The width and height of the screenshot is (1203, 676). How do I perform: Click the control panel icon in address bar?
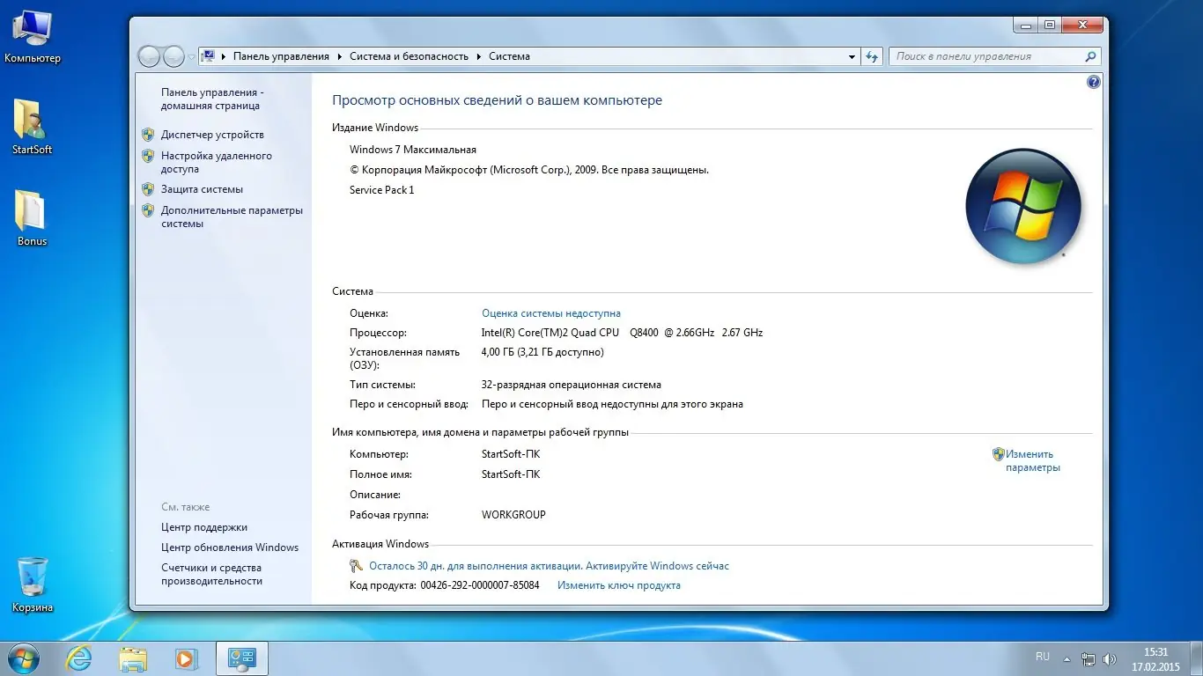point(209,56)
